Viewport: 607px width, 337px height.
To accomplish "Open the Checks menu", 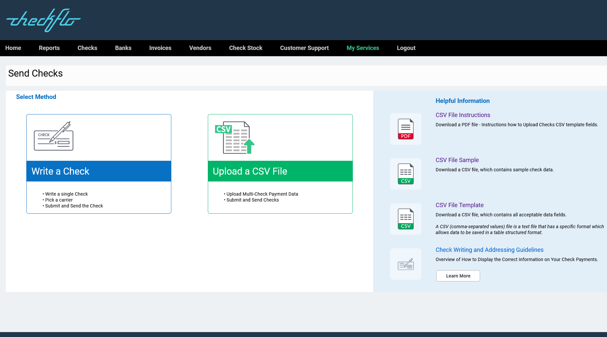I will (87, 48).
